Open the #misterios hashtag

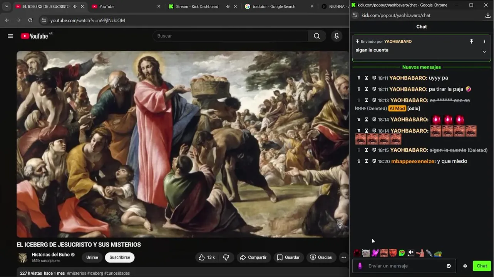[76, 273]
